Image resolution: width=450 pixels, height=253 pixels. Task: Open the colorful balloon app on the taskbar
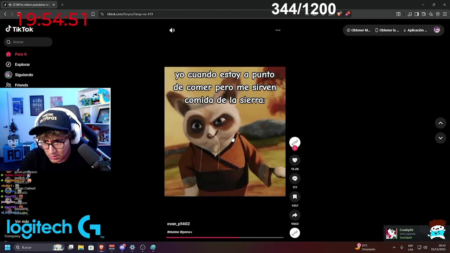point(153,247)
